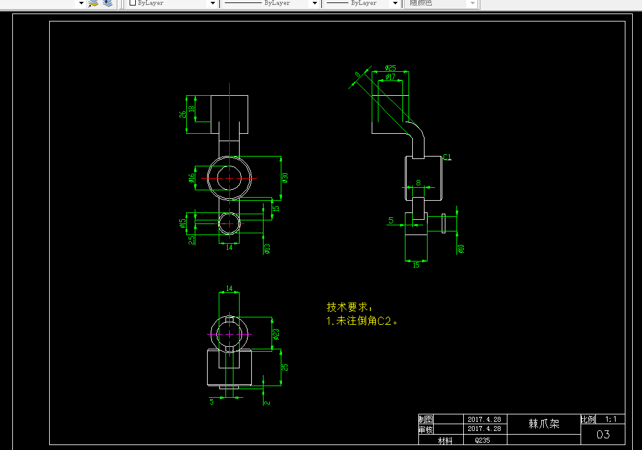Screen dimensions: 642x450
Task: Click the 比例 scale label
Action: click(x=589, y=419)
